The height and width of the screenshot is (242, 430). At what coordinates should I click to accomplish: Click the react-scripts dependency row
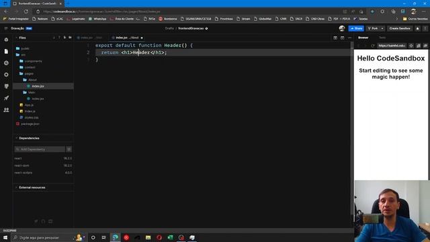pos(43,173)
